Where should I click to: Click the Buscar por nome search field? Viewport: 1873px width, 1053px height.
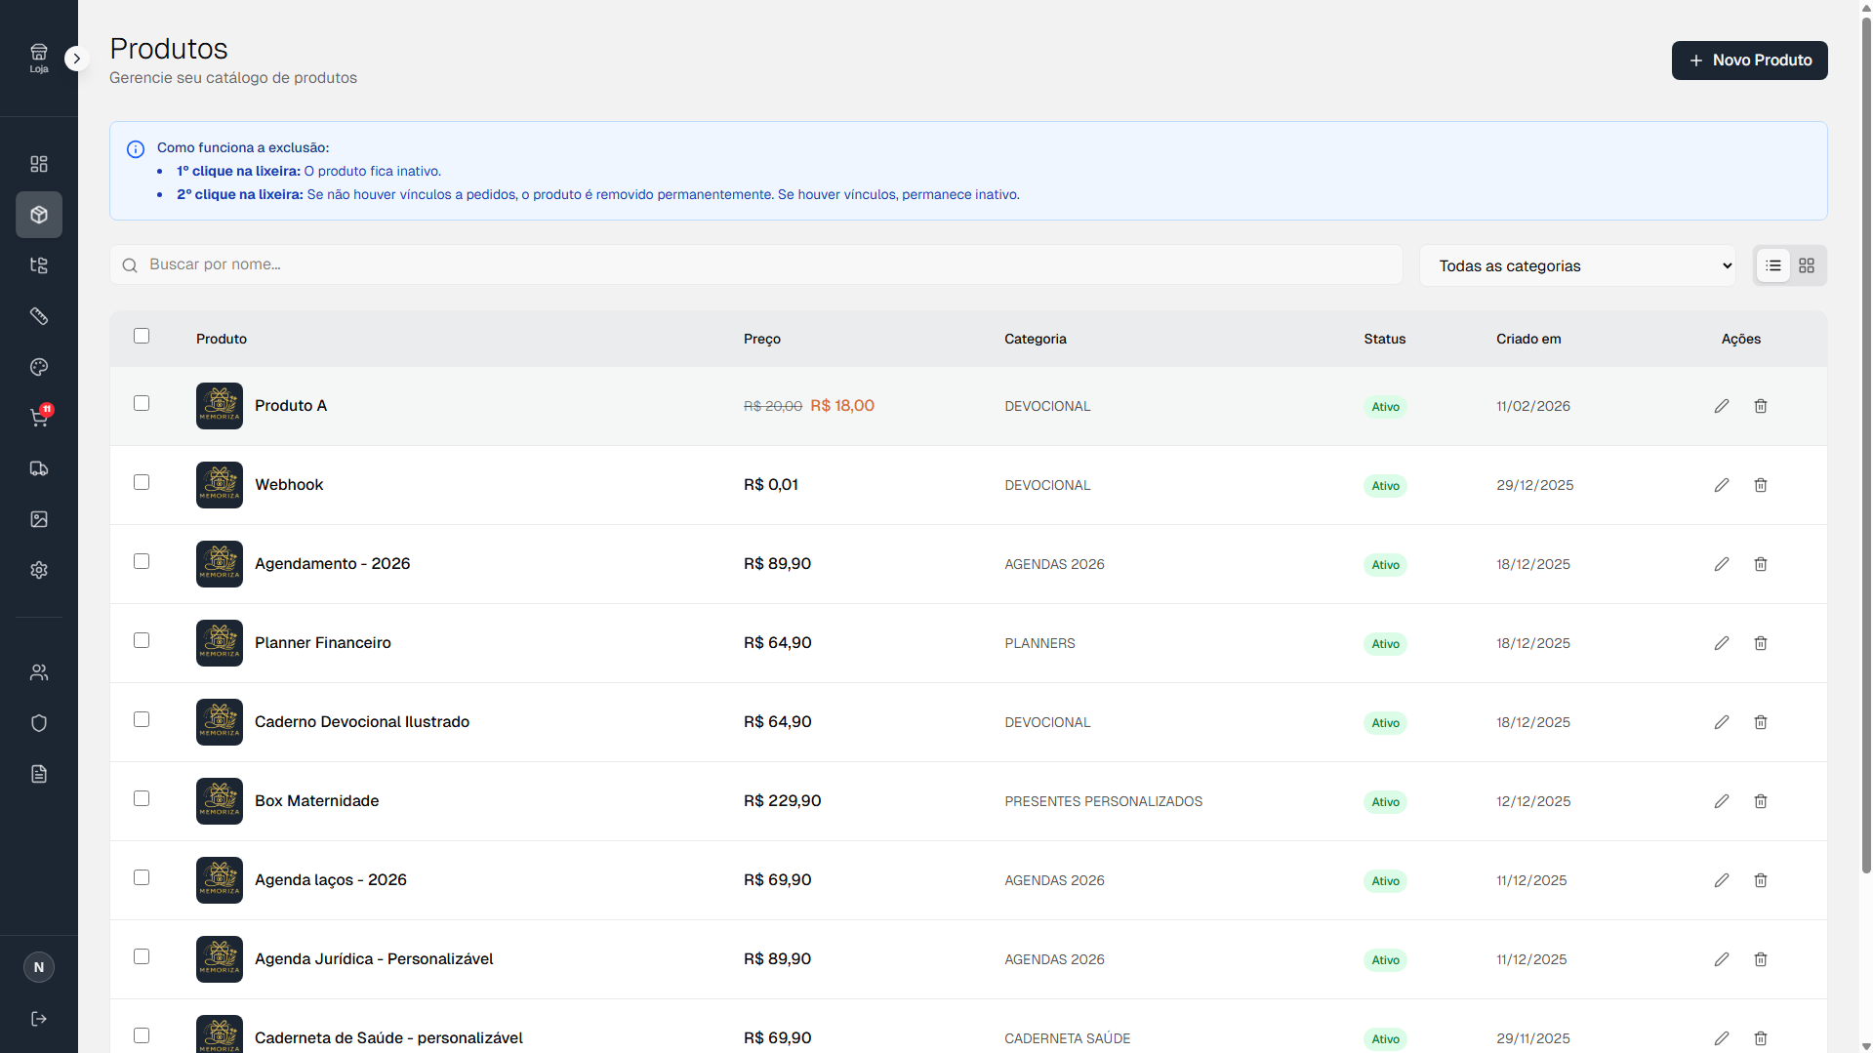click(x=756, y=264)
